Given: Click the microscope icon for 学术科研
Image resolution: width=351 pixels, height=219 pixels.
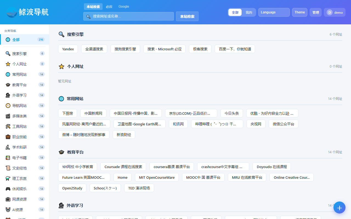Looking at the screenshot, I should pos(8,147).
